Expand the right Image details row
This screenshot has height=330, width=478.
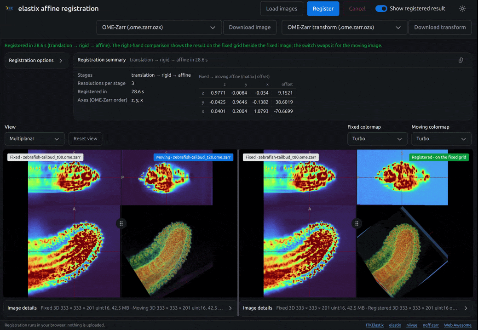point(356,308)
